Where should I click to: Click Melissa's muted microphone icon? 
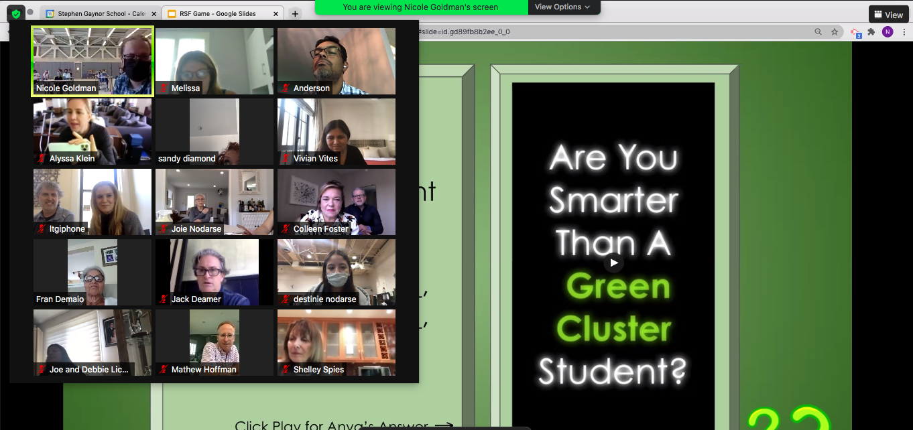tap(164, 88)
